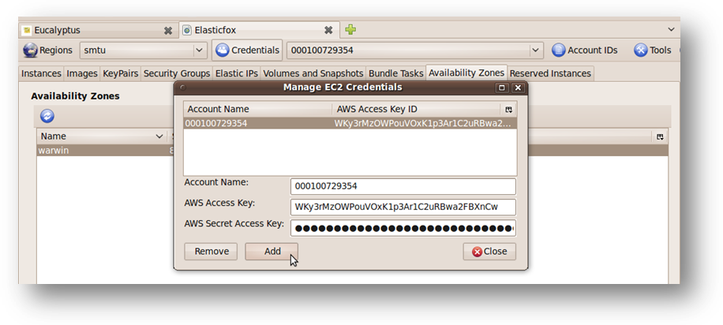Open the KeyPairs tab

(120, 73)
